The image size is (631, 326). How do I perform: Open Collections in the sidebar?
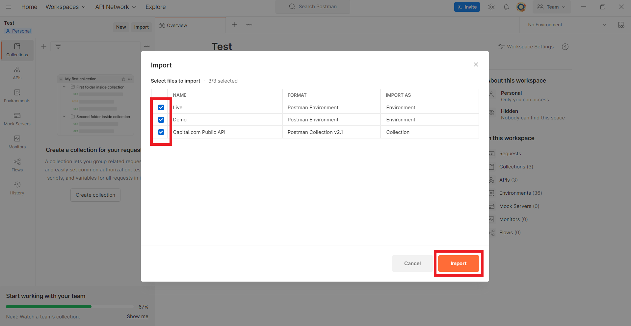click(17, 50)
